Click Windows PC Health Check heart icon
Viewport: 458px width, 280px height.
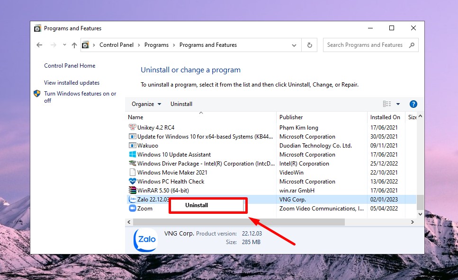click(132, 181)
